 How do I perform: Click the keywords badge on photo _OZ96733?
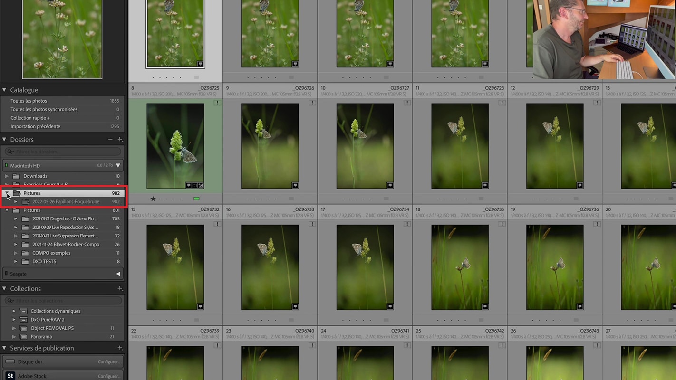point(295,307)
